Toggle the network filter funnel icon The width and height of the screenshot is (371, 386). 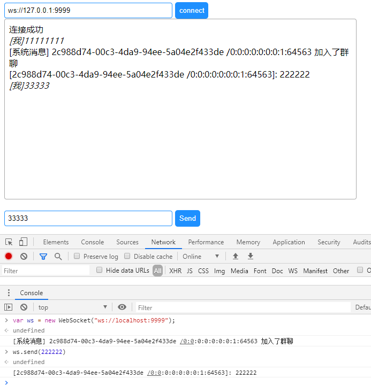[43, 257]
